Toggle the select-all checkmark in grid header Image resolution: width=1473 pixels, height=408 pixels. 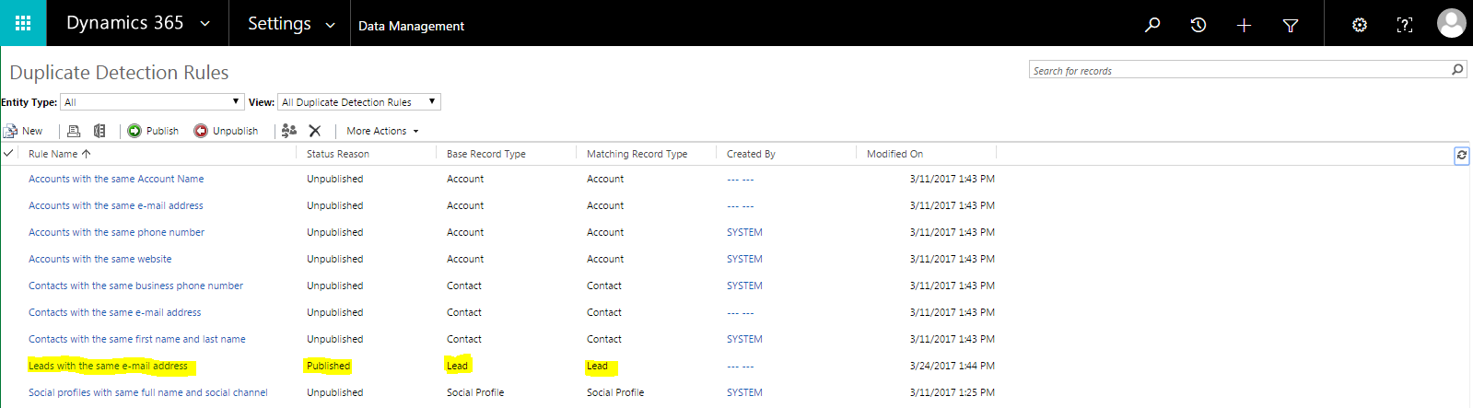pos(8,153)
